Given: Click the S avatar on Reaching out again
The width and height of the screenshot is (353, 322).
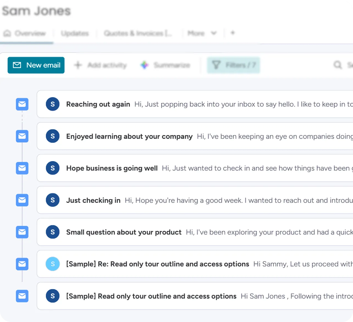Looking at the screenshot, I should pyautogui.click(x=53, y=104).
